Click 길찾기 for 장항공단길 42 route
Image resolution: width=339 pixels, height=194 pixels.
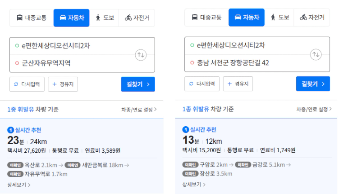click(x=313, y=84)
